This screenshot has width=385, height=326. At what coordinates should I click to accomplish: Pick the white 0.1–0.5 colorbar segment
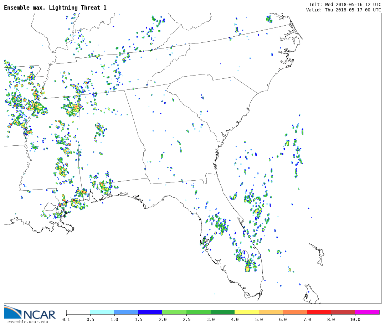pyautogui.click(x=78, y=312)
